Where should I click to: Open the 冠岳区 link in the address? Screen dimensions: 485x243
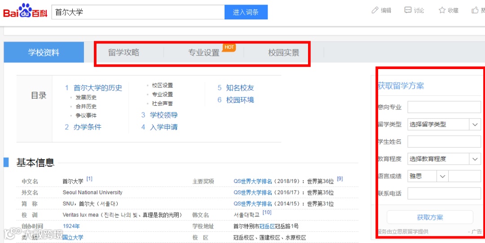tap(267, 226)
